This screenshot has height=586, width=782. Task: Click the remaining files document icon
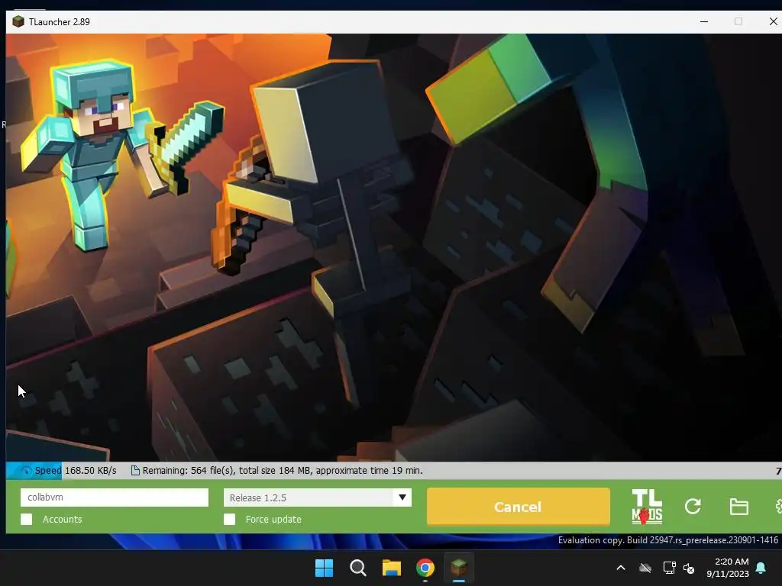point(135,470)
